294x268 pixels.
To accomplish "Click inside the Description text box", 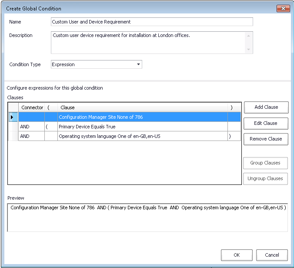I will tap(148, 42).
